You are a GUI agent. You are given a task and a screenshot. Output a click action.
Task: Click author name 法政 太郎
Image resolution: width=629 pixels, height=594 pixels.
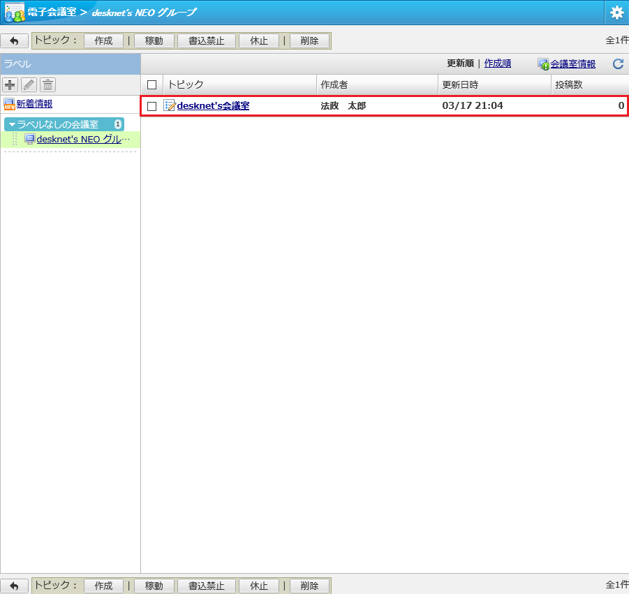343,106
